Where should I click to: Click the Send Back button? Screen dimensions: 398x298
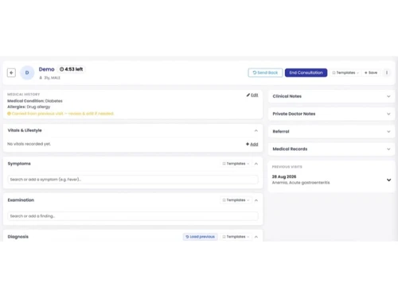pos(265,72)
